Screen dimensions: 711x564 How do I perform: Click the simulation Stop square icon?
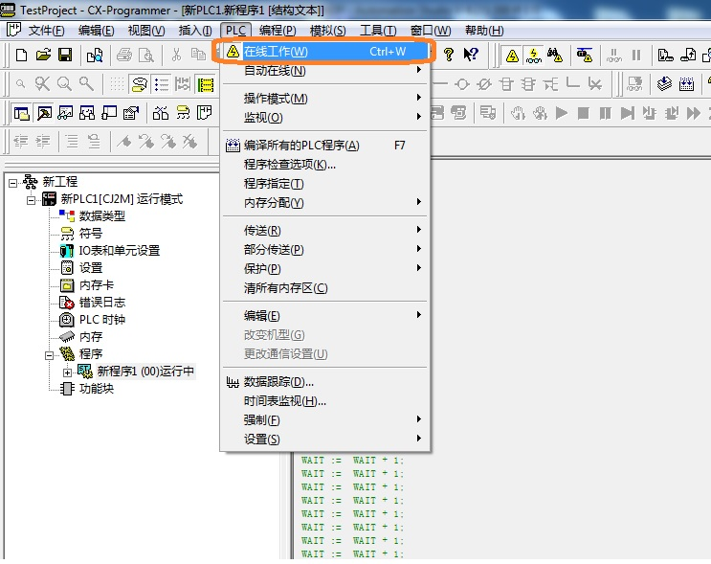[583, 113]
